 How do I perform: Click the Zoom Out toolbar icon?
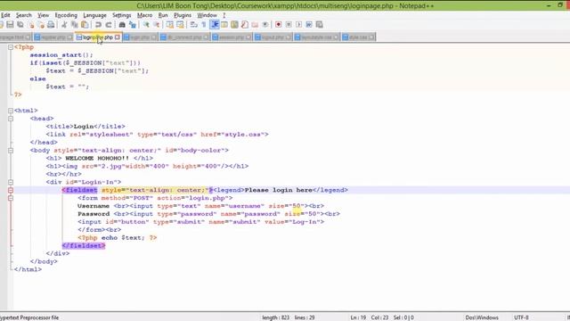(x=157, y=25)
